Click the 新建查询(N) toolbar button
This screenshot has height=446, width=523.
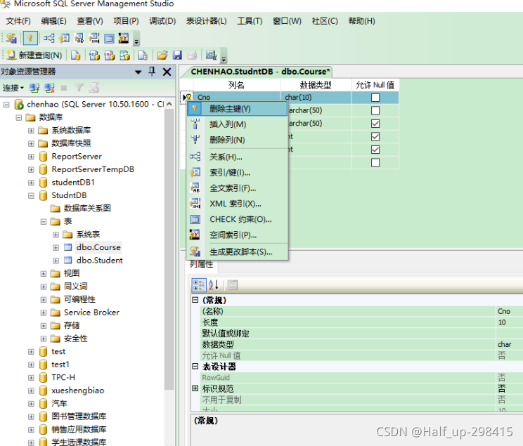(34, 55)
